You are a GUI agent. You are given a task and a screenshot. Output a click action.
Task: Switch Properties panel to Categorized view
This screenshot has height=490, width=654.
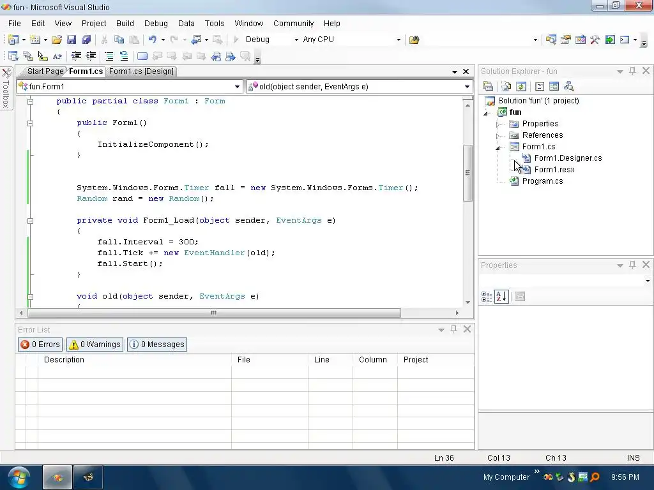coord(486,297)
